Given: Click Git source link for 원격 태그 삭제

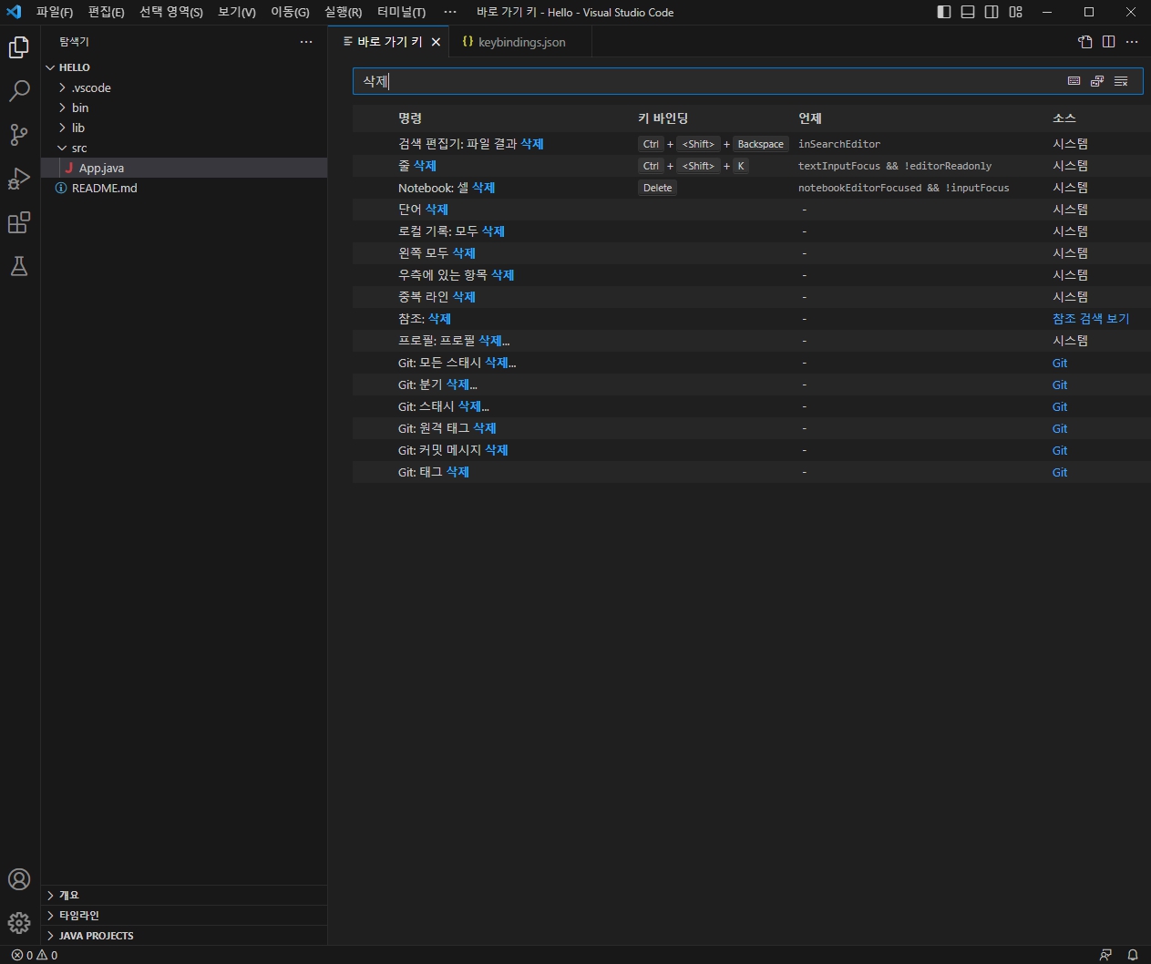Looking at the screenshot, I should click(x=1060, y=428).
